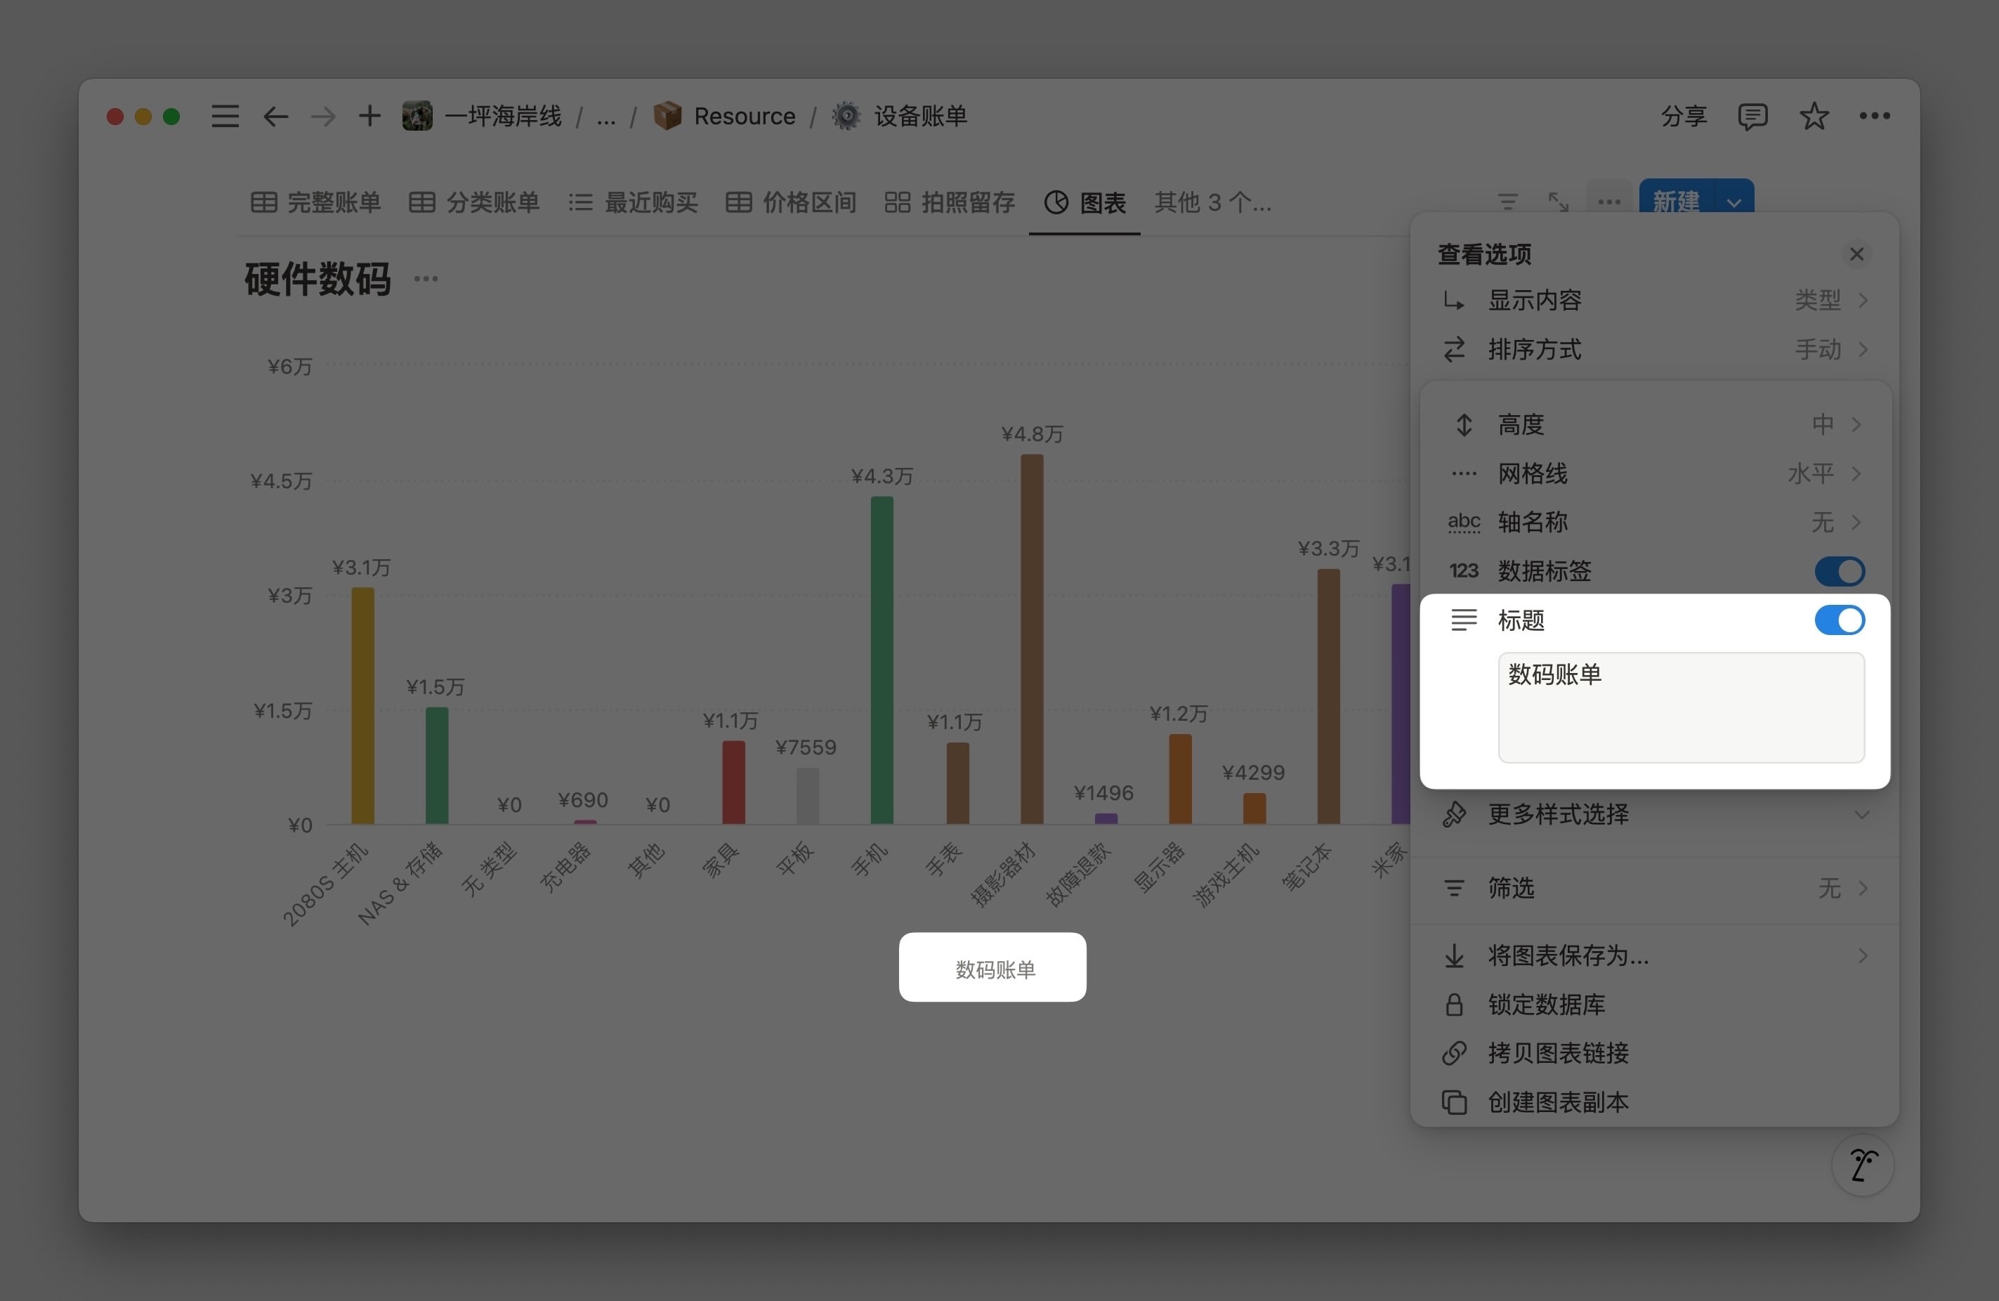This screenshot has width=1999, height=1301.
Task: Navigate back with the back arrow icon
Action: pos(275,116)
